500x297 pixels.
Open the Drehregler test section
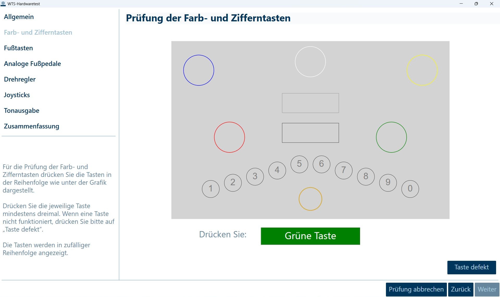coord(20,79)
